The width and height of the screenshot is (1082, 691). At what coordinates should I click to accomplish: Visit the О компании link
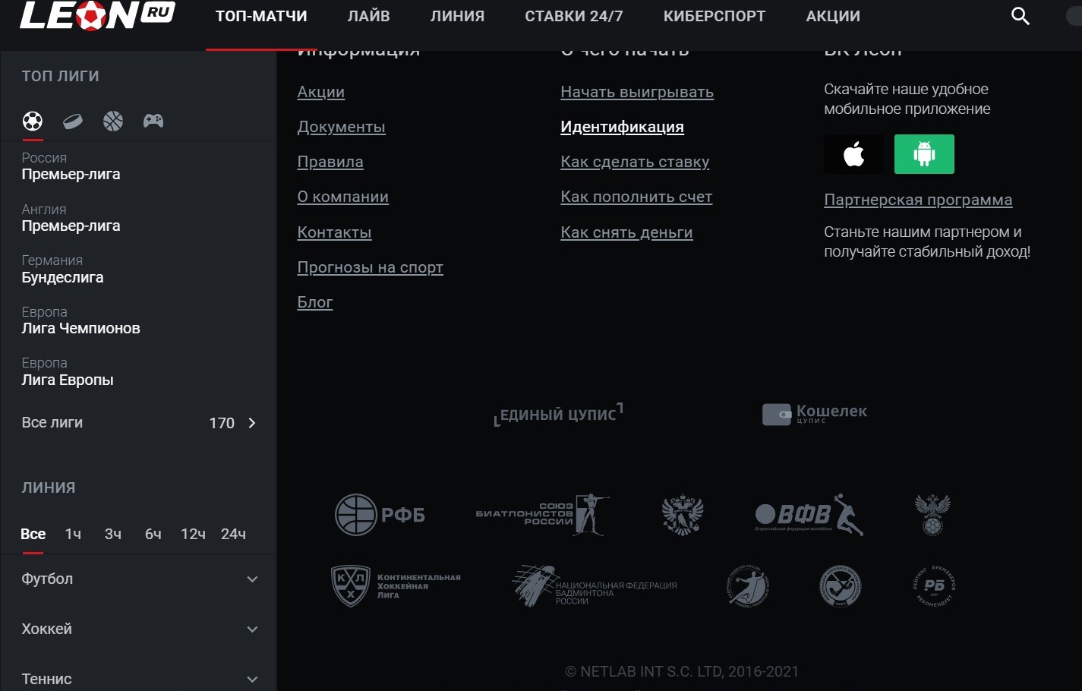pos(343,197)
